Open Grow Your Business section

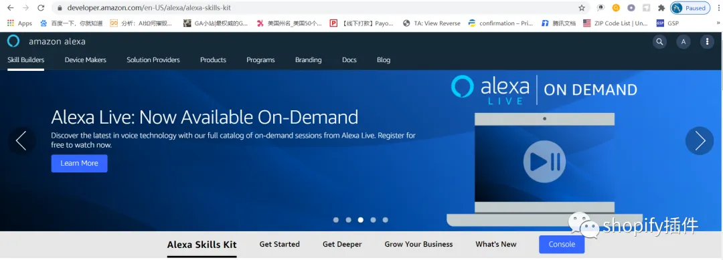(x=418, y=245)
